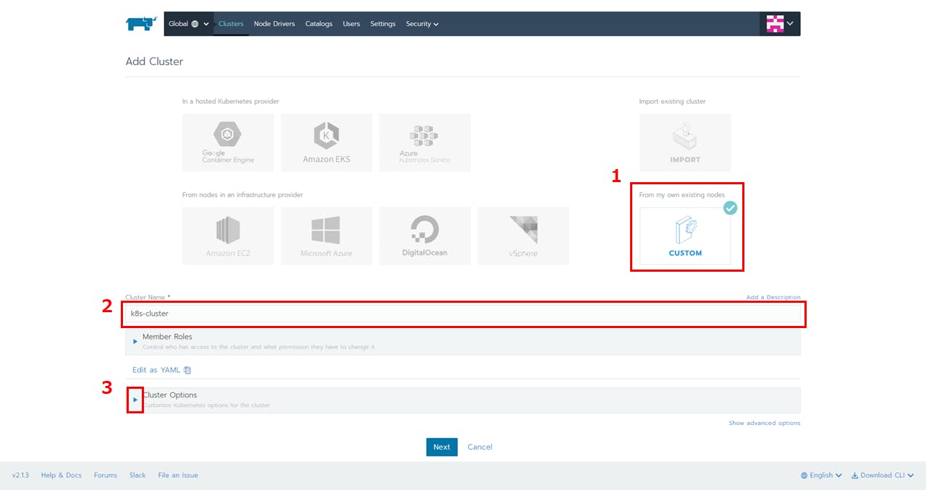
Task: Click File an Issue link
Action: click(x=178, y=475)
